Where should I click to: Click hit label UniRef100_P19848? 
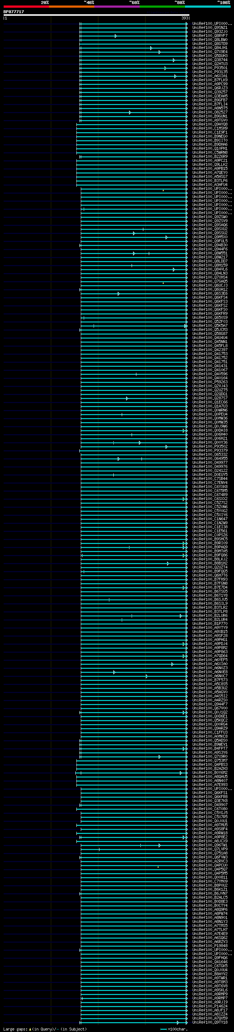[210, 946]
